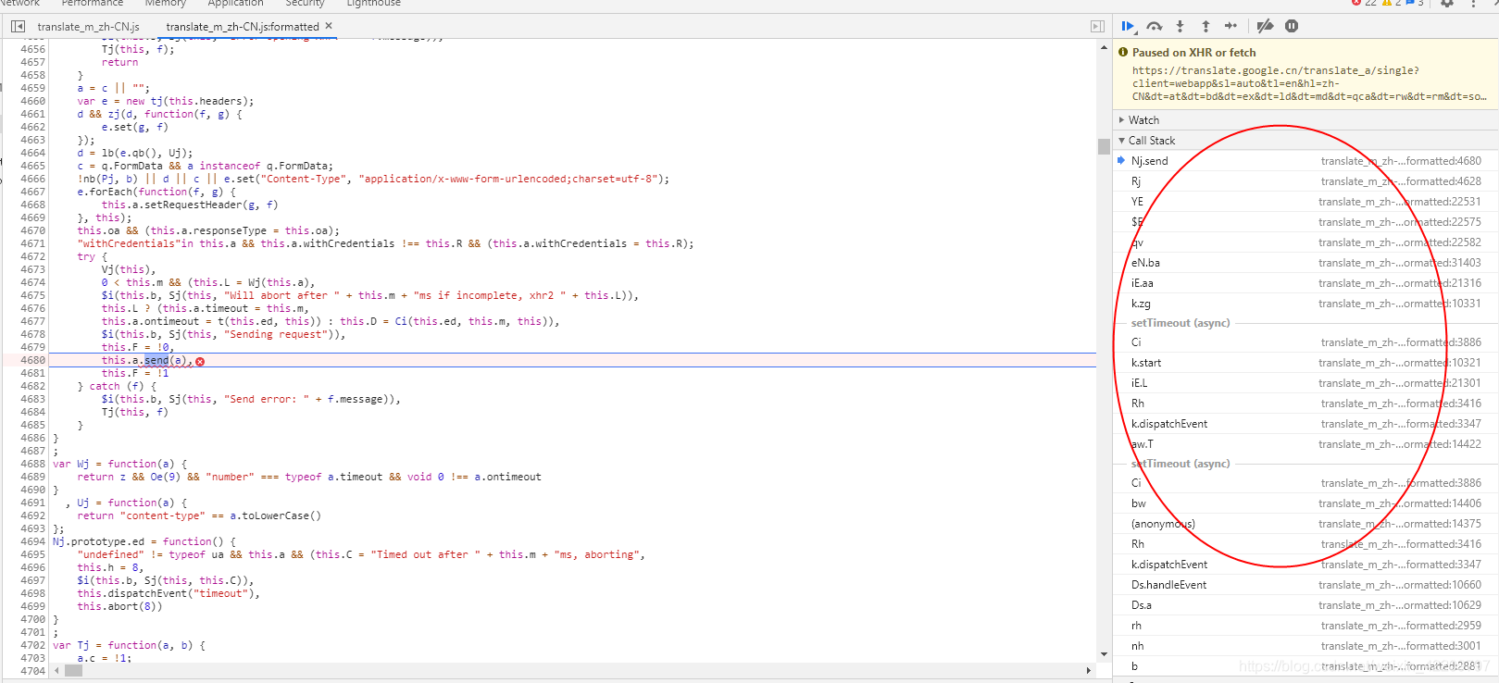Open the Performance panel tab
This screenshot has width=1499, height=683.
[x=93, y=4]
